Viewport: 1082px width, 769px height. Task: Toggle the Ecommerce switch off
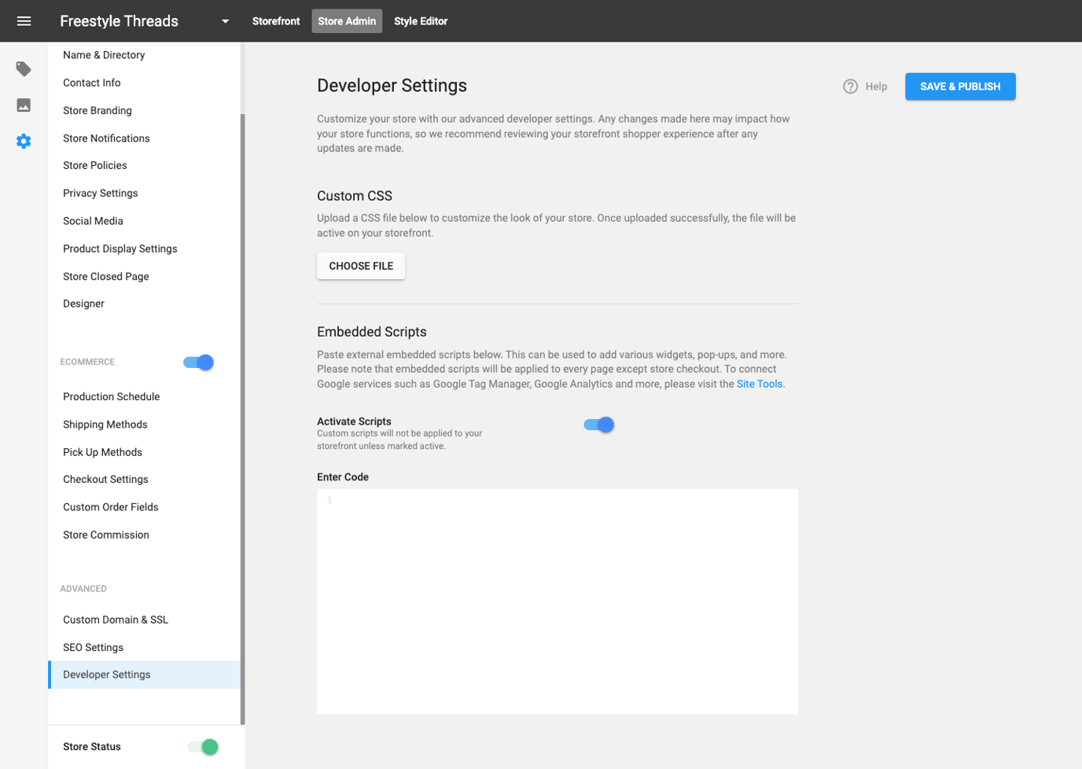[199, 362]
